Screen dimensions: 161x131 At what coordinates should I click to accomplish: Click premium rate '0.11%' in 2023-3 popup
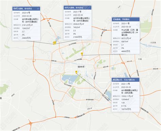[x=124, y=106]
